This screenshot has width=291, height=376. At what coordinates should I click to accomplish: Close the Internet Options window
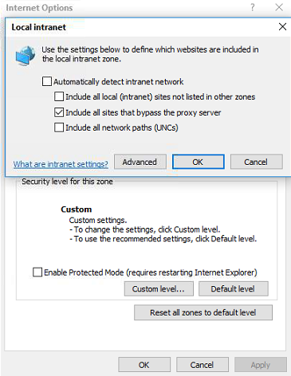tap(279, 7)
